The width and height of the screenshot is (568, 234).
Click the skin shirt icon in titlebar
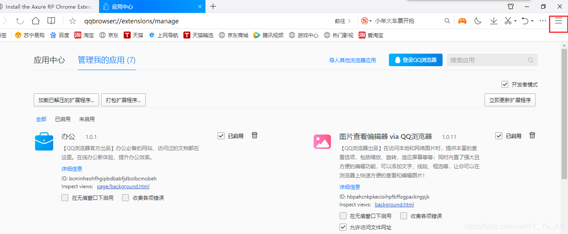[x=510, y=6]
